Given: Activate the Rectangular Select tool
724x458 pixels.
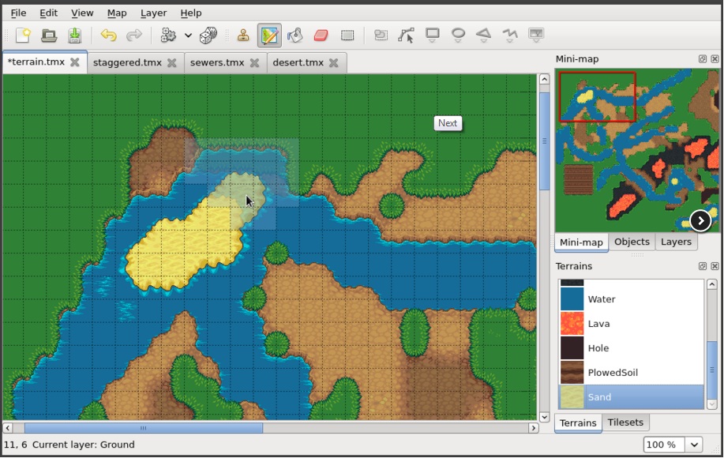Looking at the screenshot, I should (346, 35).
